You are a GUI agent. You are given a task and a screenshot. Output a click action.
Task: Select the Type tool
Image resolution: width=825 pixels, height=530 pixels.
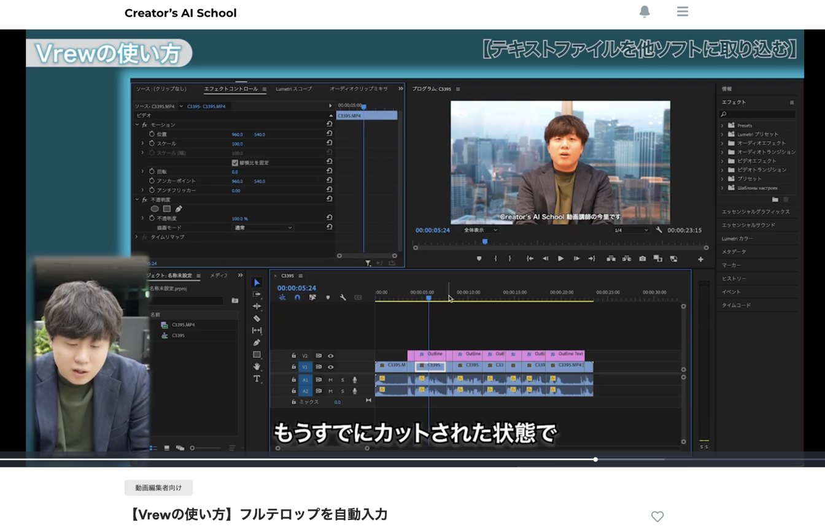tap(257, 378)
